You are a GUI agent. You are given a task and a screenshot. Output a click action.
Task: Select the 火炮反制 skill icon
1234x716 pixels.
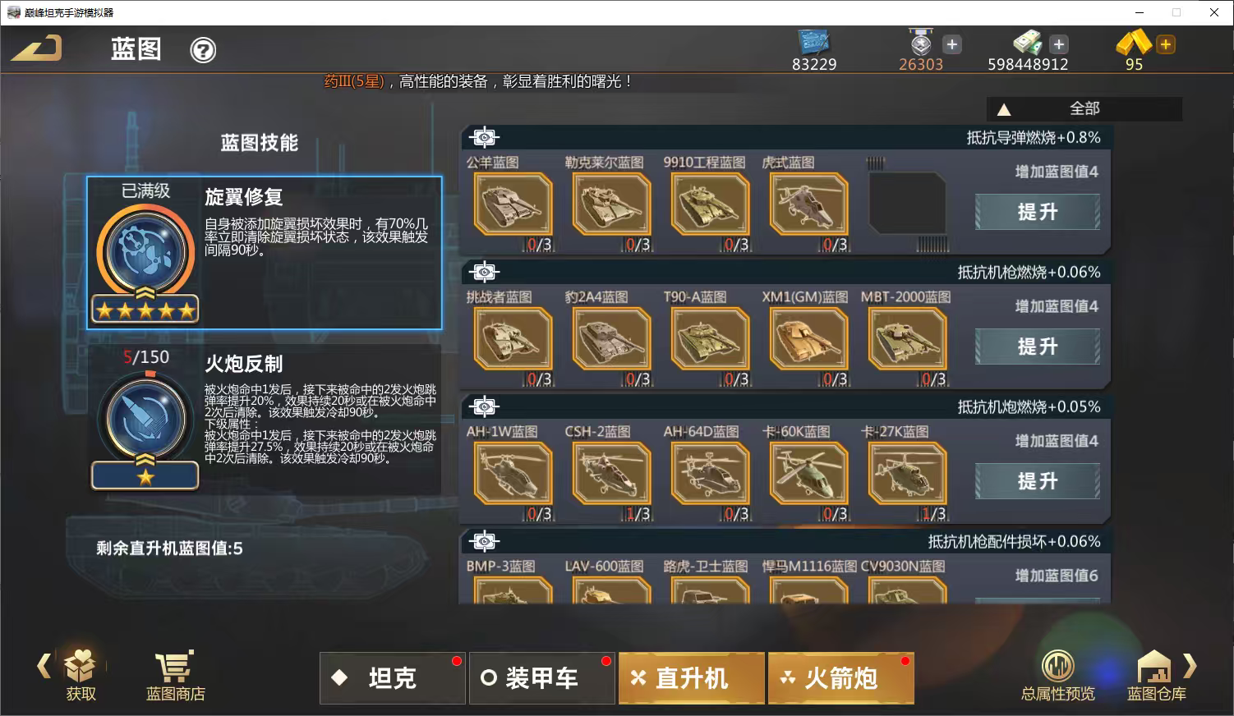pos(145,420)
